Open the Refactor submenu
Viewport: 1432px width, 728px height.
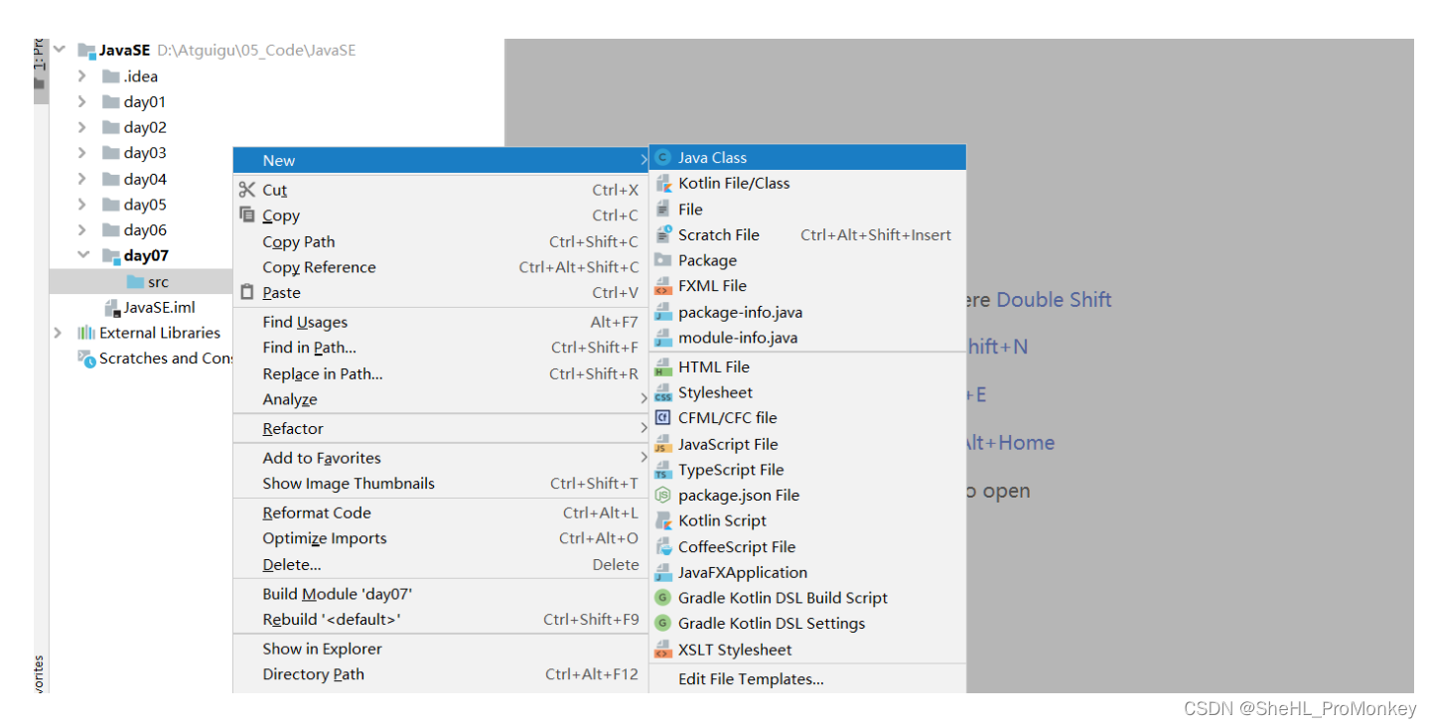point(441,429)
